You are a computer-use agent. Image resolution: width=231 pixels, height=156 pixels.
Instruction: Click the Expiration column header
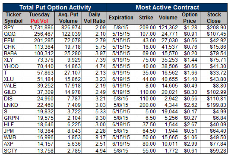coord(121,18)
